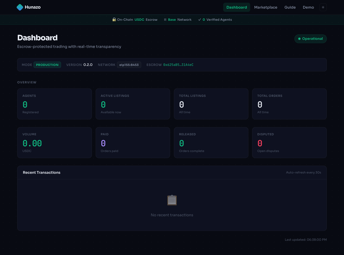This screenshot has width=344, height=255.
Task: Click the clipboard icon in Recent Transactions
Action: click(172, 200)
